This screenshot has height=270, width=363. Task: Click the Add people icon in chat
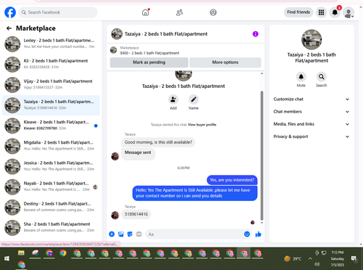point(174,99)
